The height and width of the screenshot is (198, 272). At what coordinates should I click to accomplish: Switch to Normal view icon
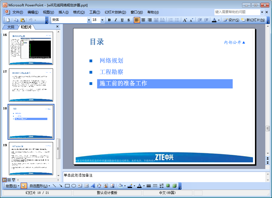4,180
